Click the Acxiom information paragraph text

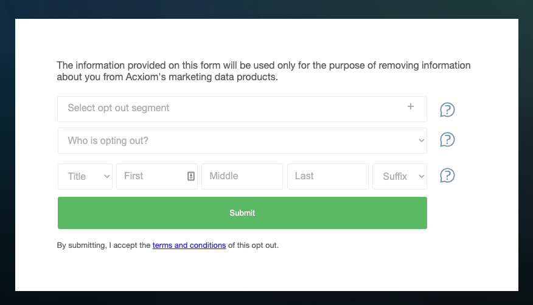263,71
